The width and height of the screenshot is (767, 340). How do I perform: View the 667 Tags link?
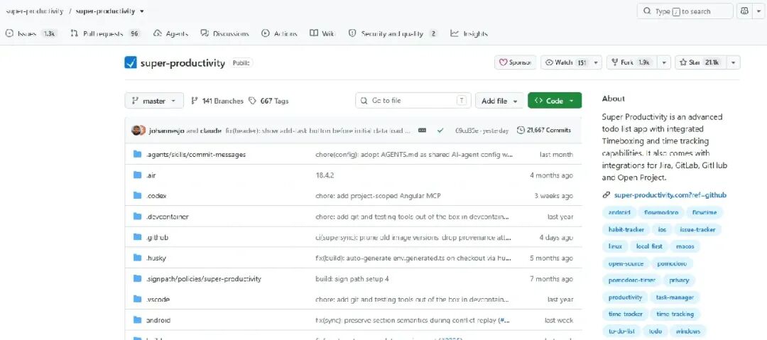(268, 101)
